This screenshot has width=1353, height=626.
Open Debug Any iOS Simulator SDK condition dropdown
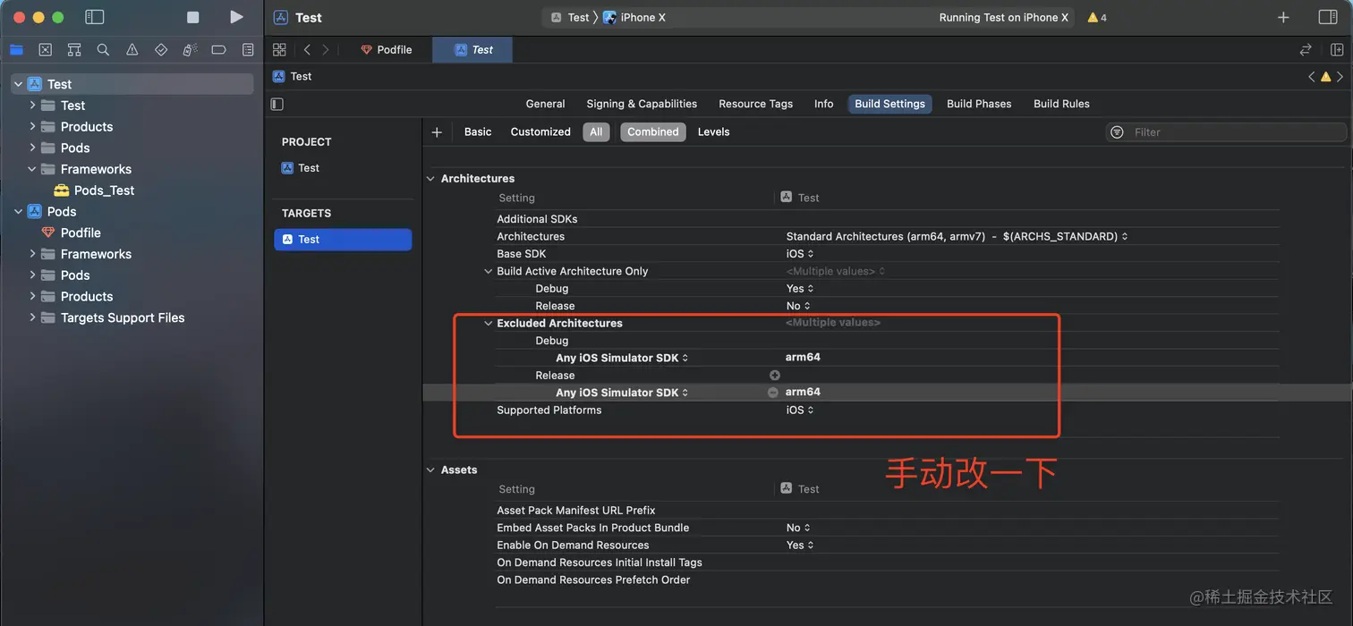point(622,358)
